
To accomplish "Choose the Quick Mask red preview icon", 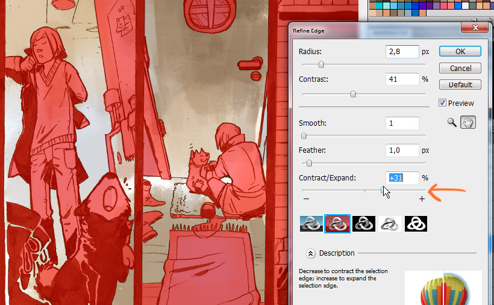I will click(337, 224).
